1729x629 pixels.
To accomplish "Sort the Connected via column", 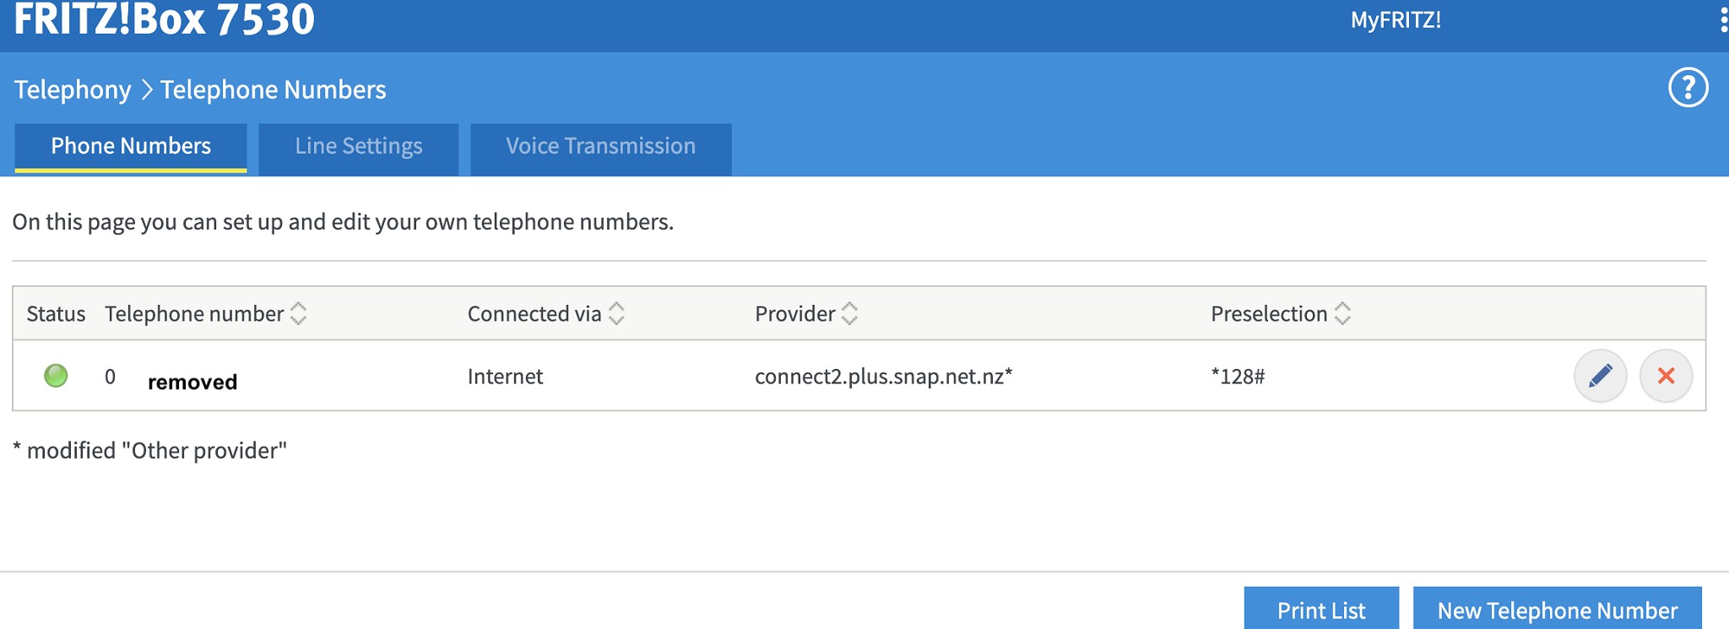I will pyautogui.click(x=616, y=314).
